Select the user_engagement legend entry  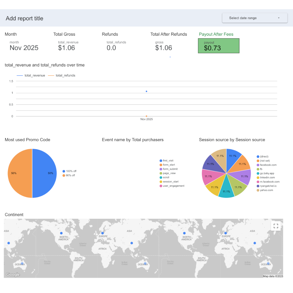tap(173, 186)
